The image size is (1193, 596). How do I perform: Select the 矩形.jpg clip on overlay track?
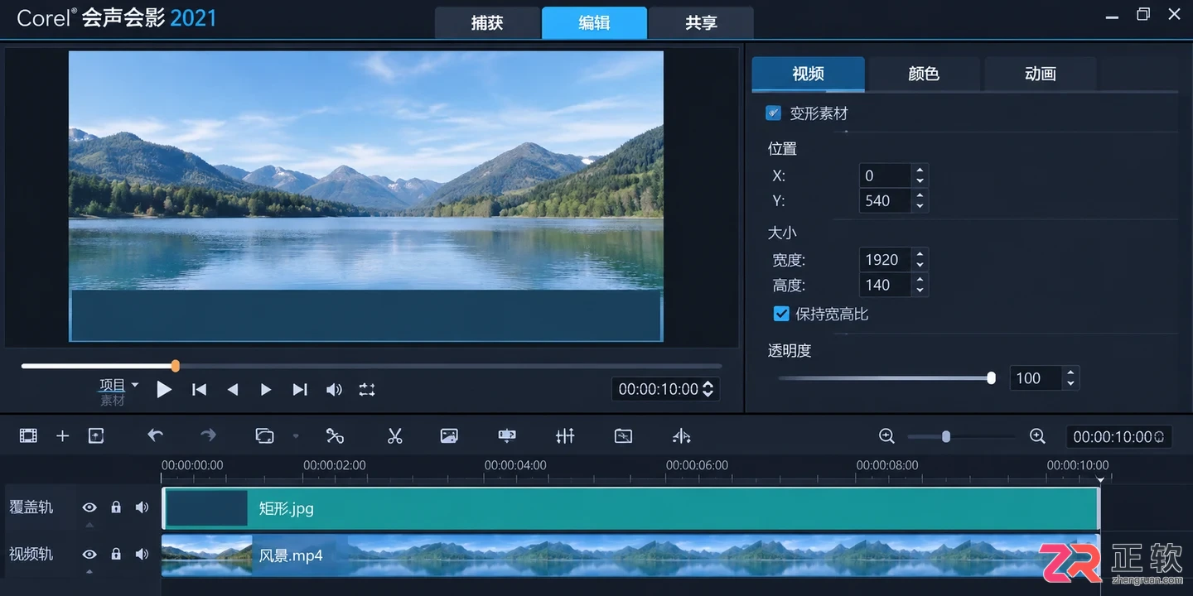point(630,508)
